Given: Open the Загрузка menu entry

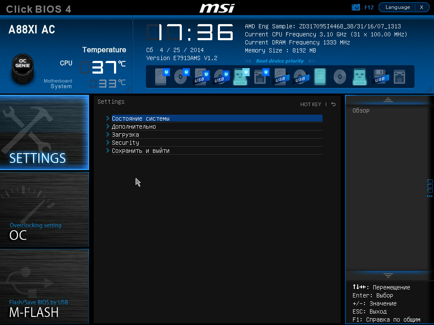Looking at the screenshot, I should tap(217, 134).
